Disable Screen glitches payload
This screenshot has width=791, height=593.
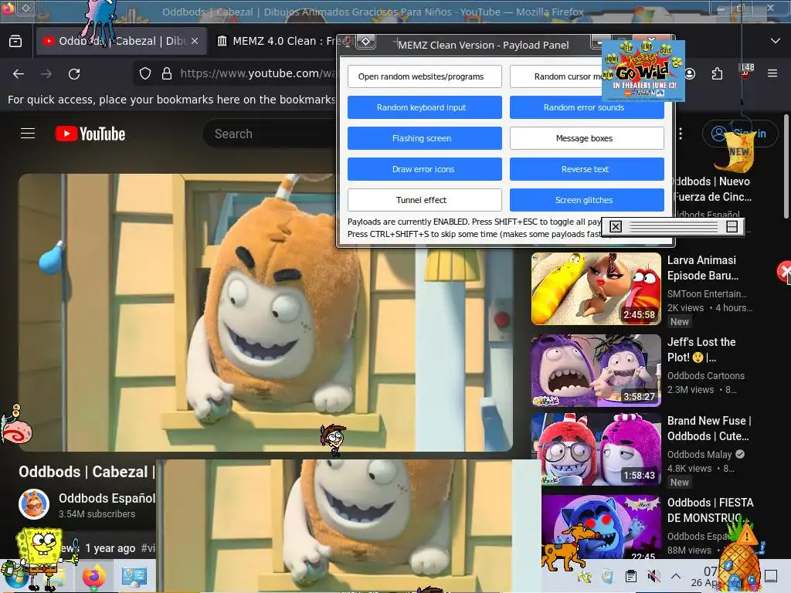tap(587, 200)
